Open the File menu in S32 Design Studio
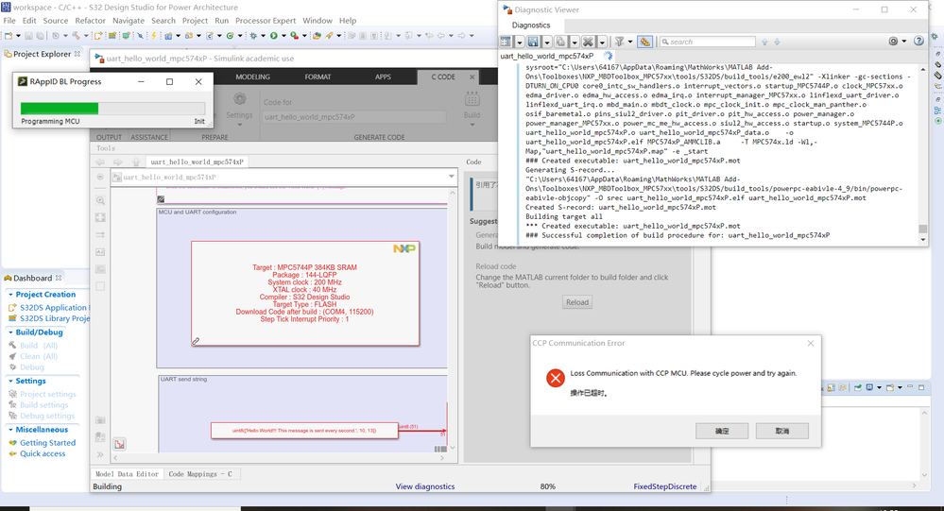The width and height of the screenshot is (944, 511). pos(9,21)
